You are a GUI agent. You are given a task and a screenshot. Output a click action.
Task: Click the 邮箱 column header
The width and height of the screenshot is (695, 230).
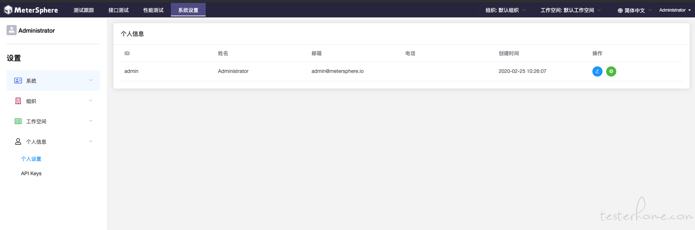[317, 53]
